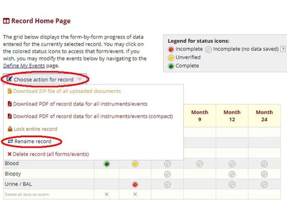Click the grid icon beside Record Home Page title
This screenshot has width=287, height=215.
coord(6,21)
